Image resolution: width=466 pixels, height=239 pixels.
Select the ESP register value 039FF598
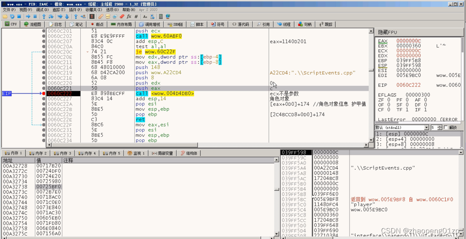pos(408,66)
